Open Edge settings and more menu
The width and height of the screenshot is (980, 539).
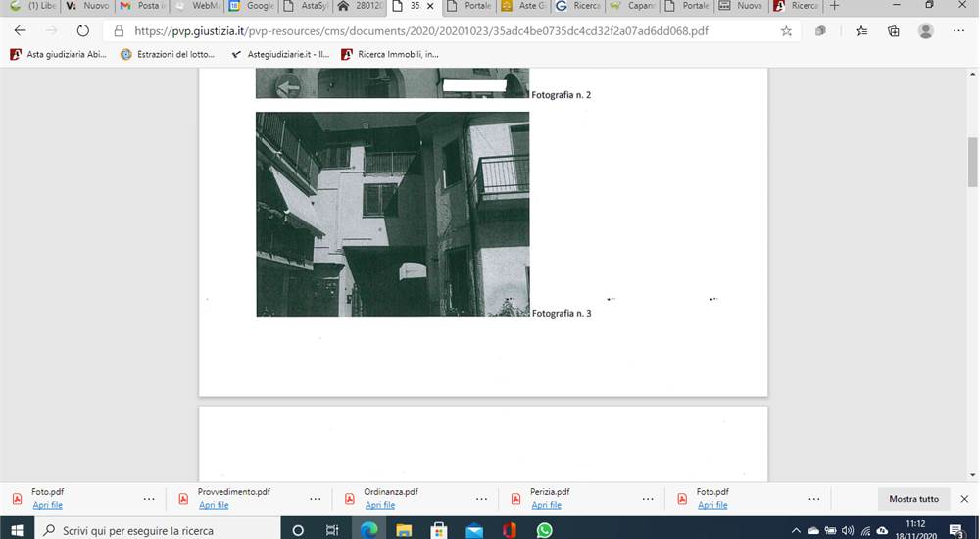pyautogui.click(x=958, y=30)
